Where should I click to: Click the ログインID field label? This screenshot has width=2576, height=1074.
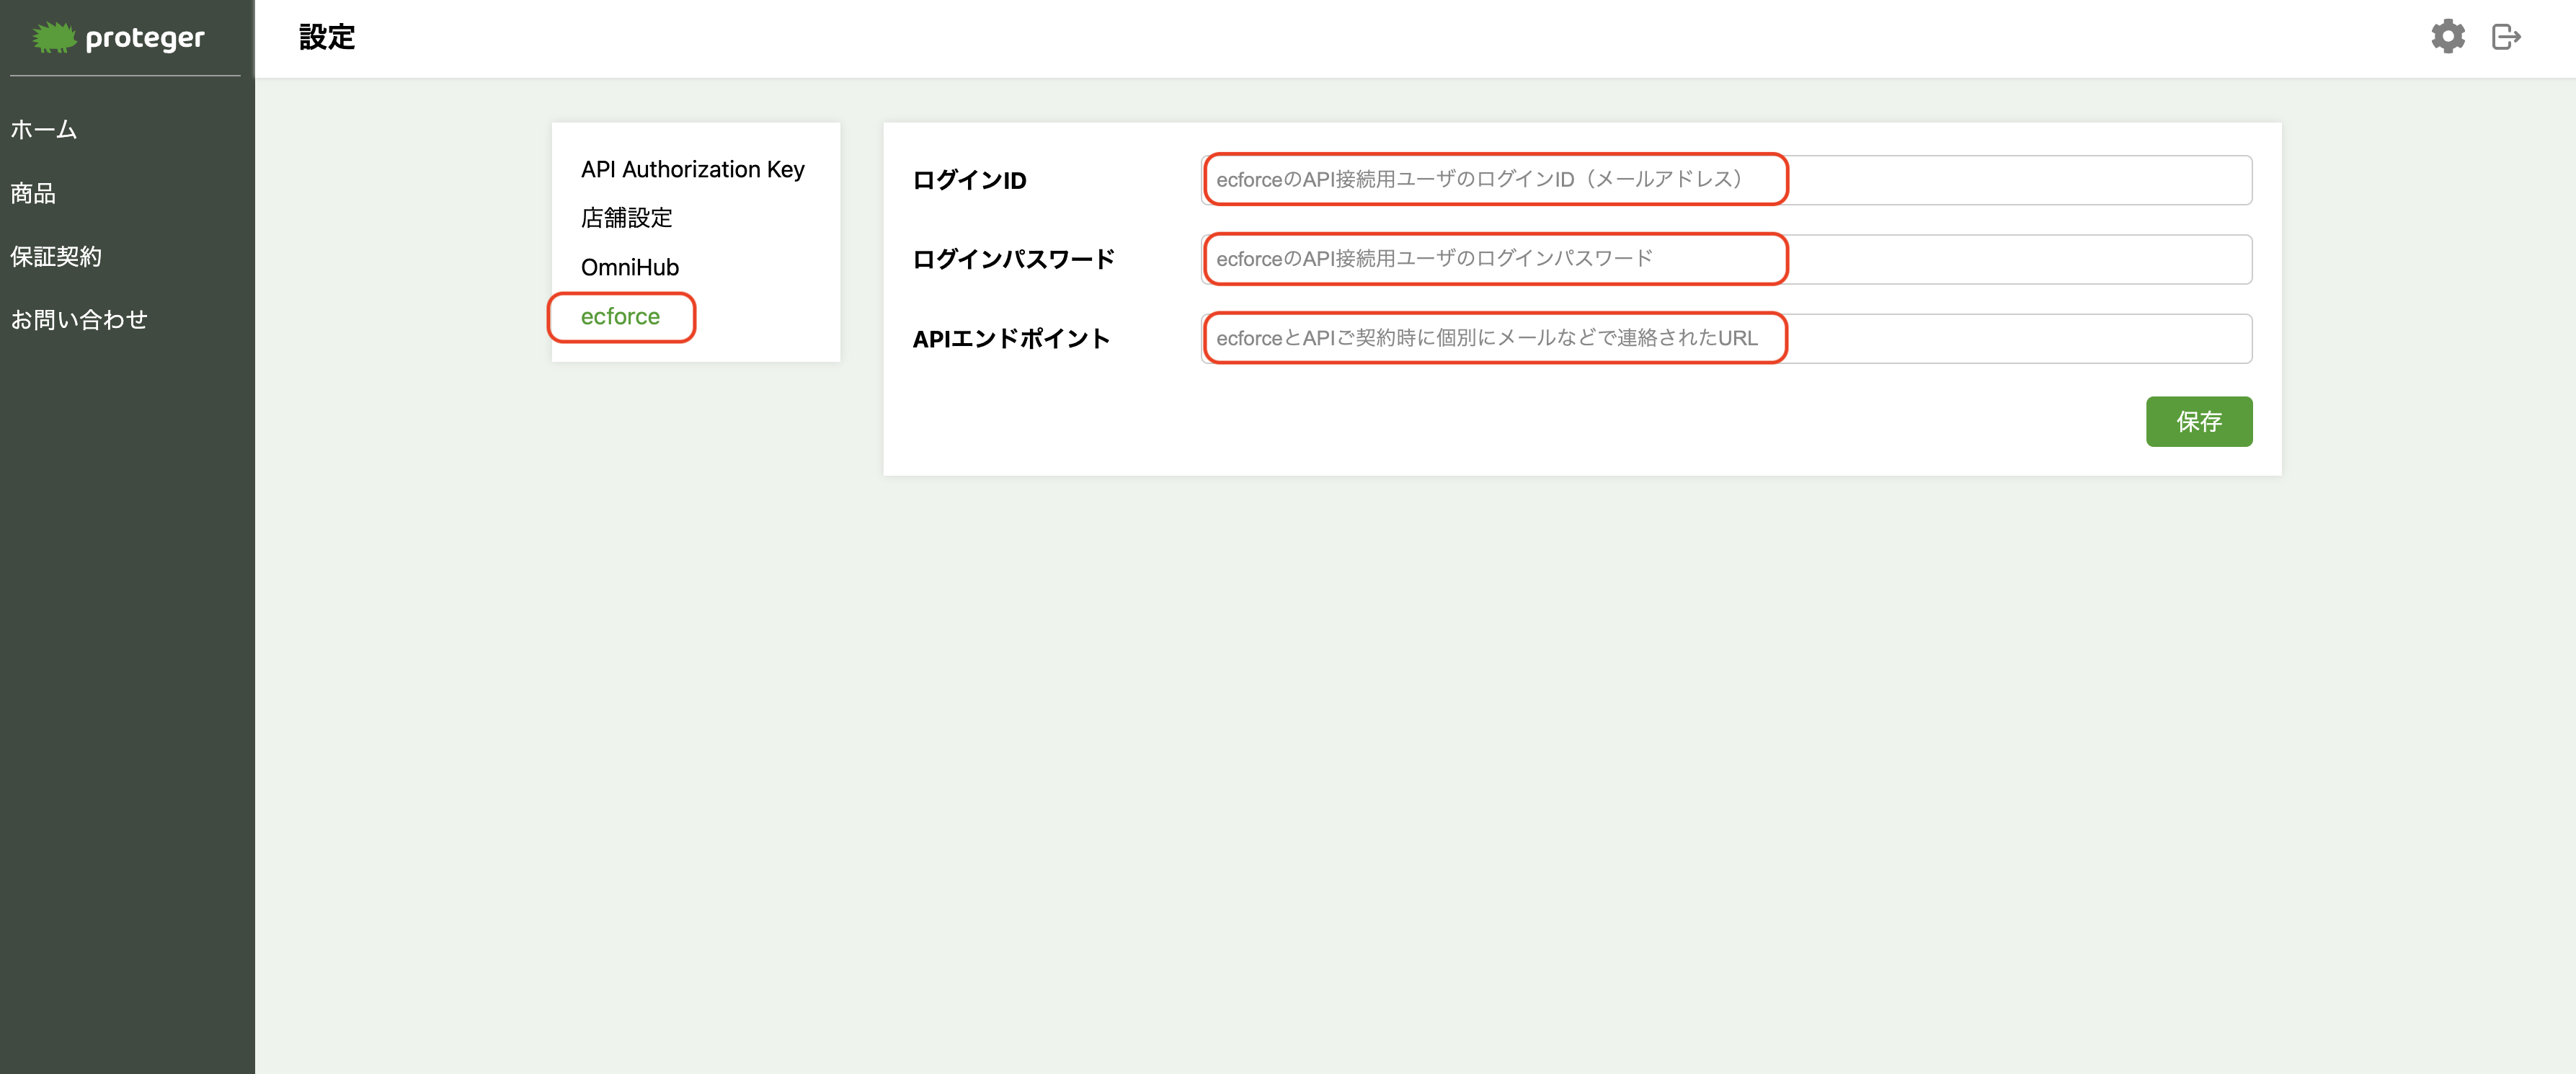click(x=969, y=181)
